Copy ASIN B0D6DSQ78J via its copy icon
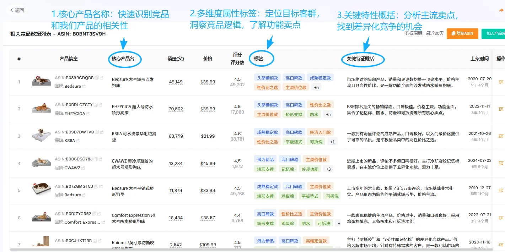 [96, 159]
